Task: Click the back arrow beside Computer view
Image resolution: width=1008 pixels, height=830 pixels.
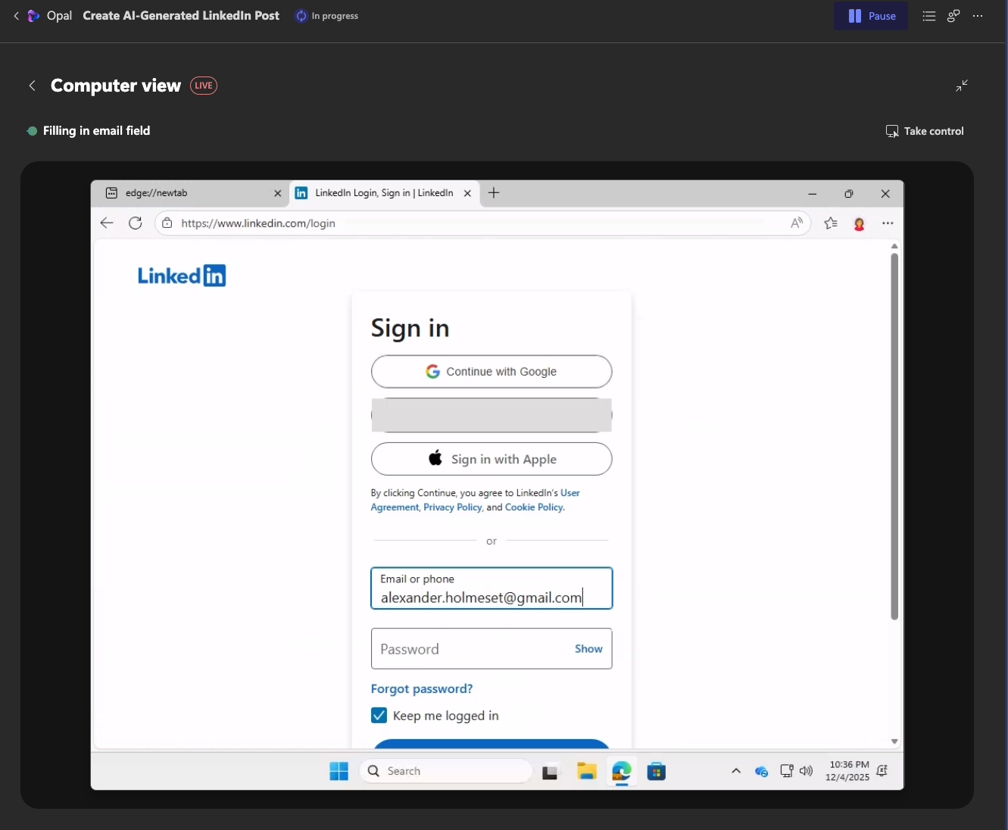Action: [33, 86]
